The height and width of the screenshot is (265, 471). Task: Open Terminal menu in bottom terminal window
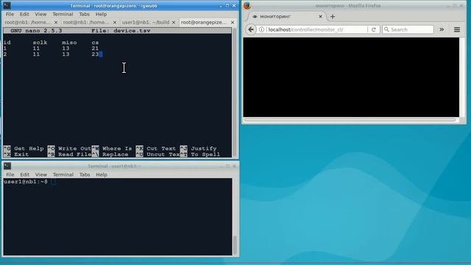[63, 174]
